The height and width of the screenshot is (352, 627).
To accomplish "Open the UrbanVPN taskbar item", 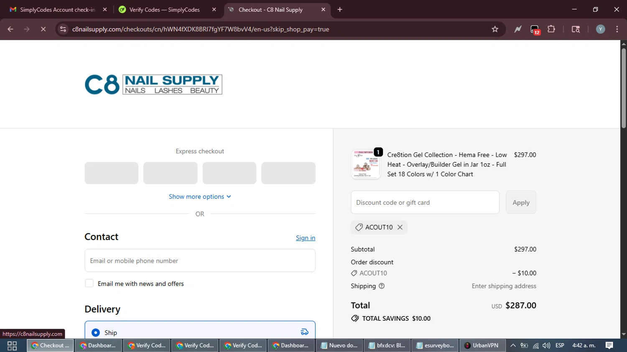I will click(482, 346).
